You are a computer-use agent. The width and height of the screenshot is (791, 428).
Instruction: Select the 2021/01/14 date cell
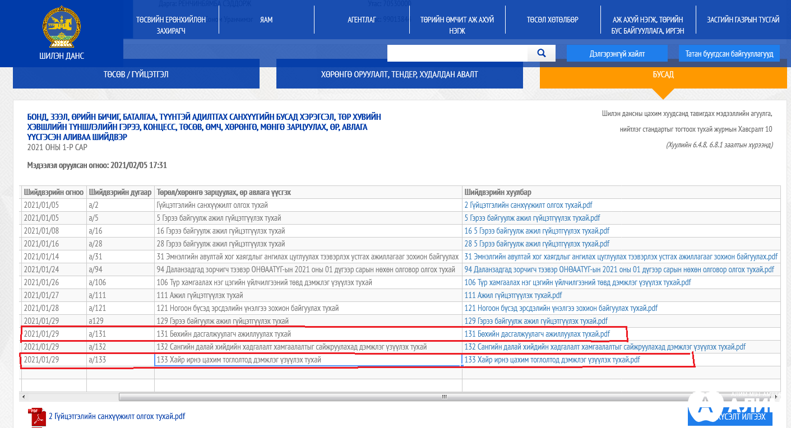(x=54, y=257)
